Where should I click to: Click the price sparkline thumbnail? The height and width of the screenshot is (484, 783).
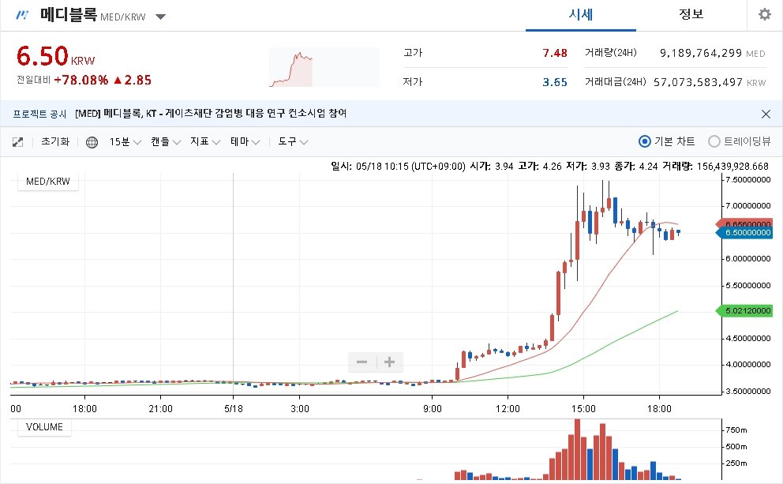(x=324, y=67)
